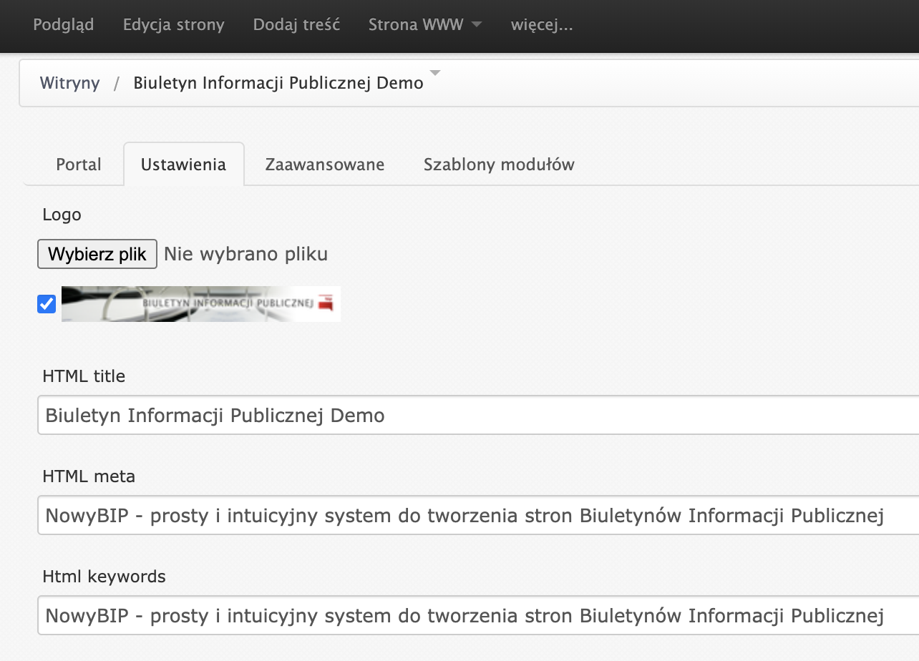Click Dodaj treść in the navigation bar
This screenshot has height=661, width=919.
tap(295, 24)
